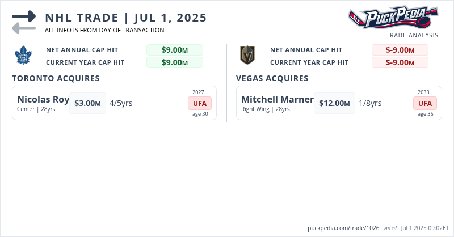Click the Toronto Acquires heading
The height and width of the screenshot is (237, 454).
pyautogui.click(x=56, y=78)
